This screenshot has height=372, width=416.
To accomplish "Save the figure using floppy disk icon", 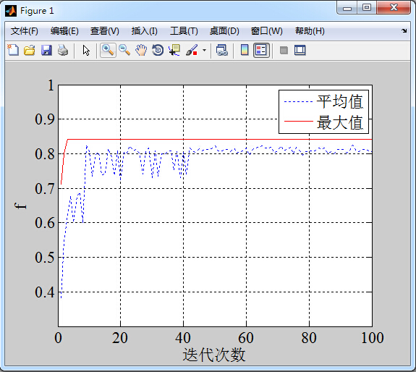I will (x=46, y=50).
